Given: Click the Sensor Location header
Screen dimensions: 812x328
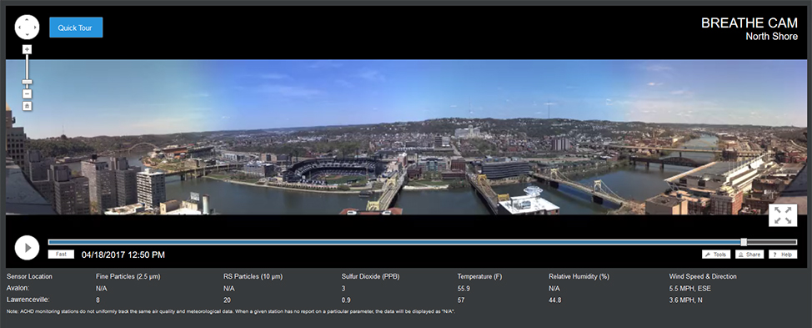Looking at the screenshot, I should coord(29,277).
